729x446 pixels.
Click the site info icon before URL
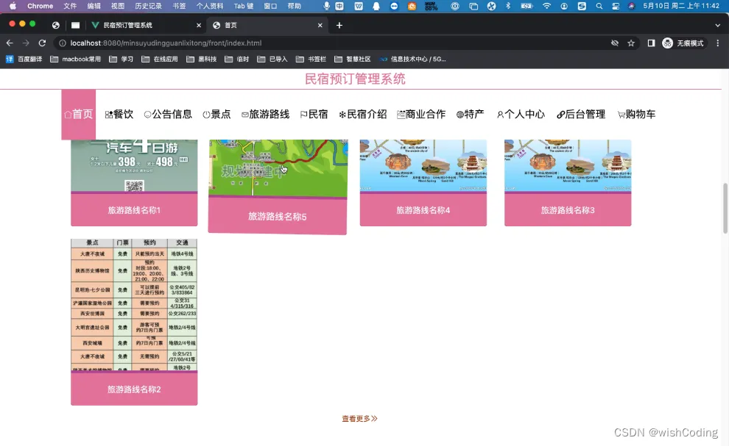click(63, 43)
